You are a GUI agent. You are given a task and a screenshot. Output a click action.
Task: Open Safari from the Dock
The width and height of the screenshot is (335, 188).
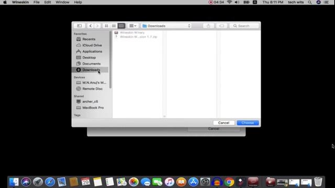[x=50, y=182]
